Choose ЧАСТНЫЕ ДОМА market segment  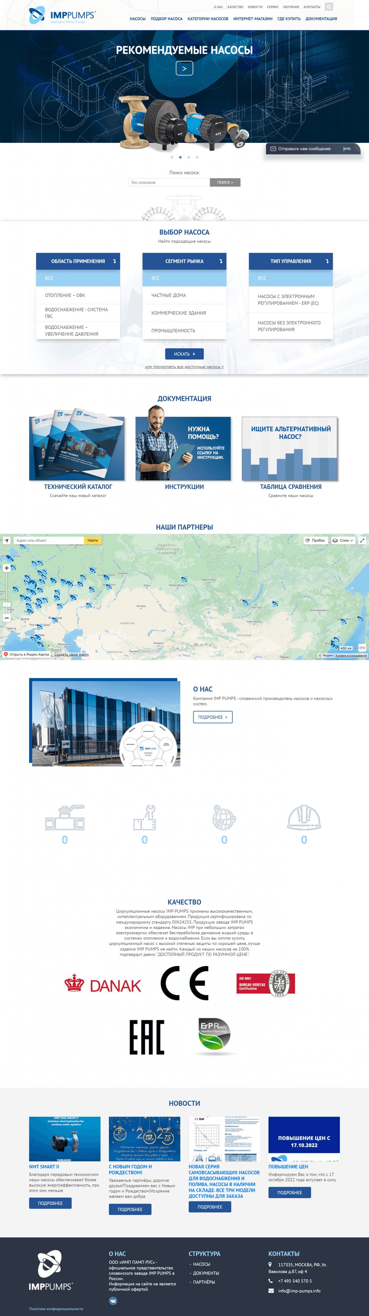pos(184,295)
